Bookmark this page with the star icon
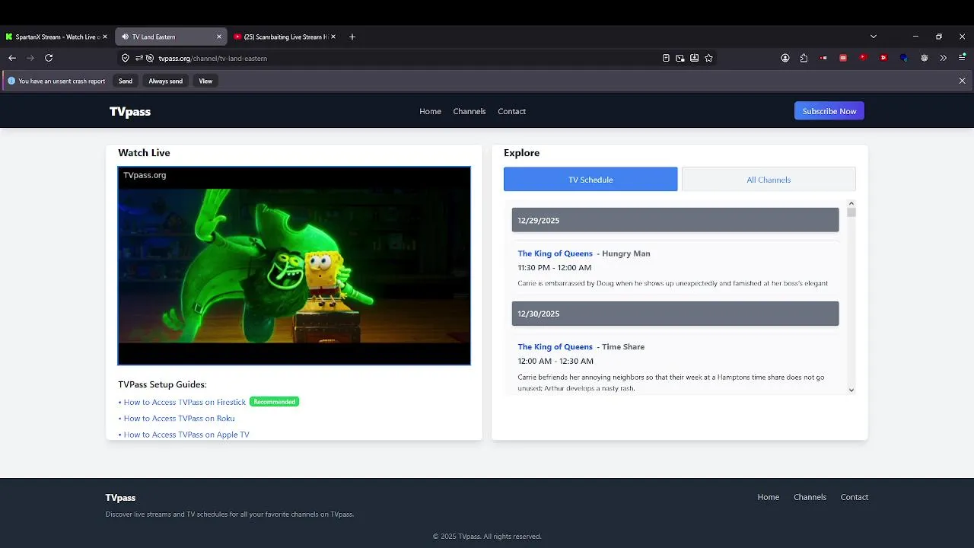Screen dimensions: 974x548 (x=709, y=58)
